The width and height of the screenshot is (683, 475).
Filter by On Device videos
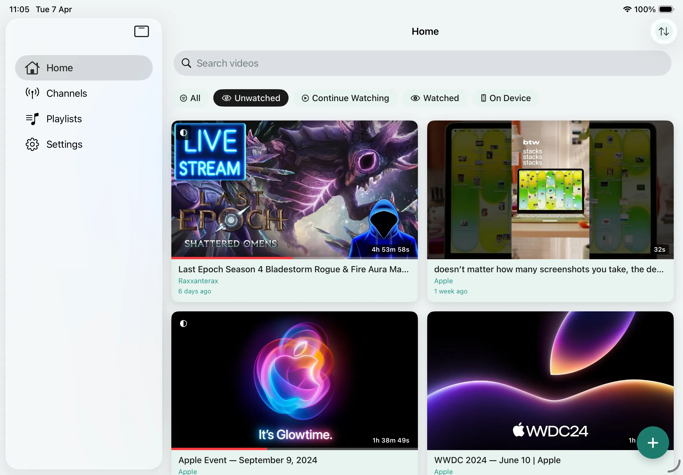pyautogui.click(x=506, y=98)
